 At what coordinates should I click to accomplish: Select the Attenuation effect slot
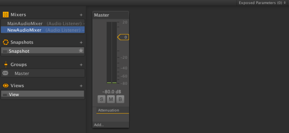[113, 110]
